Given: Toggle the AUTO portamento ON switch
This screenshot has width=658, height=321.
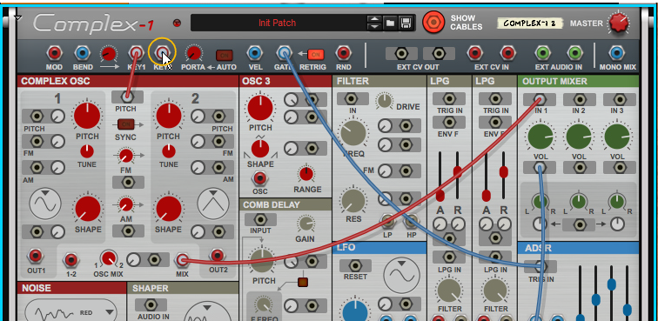Looking at the screenshot, I should point(225,55).
